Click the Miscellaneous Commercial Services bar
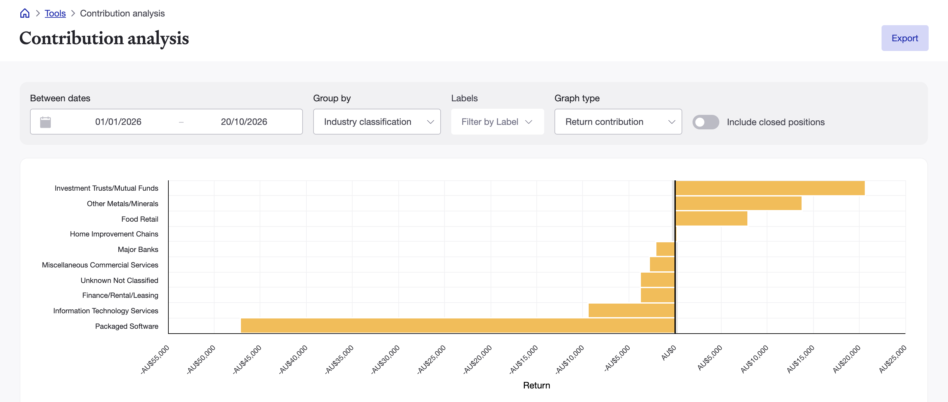The height and width of the screenshot is (402, 948). [662, 264]
